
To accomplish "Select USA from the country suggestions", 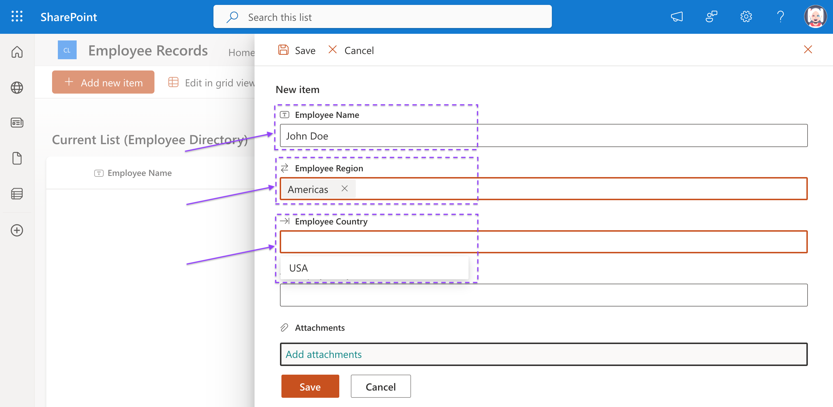I will (374, 268).
